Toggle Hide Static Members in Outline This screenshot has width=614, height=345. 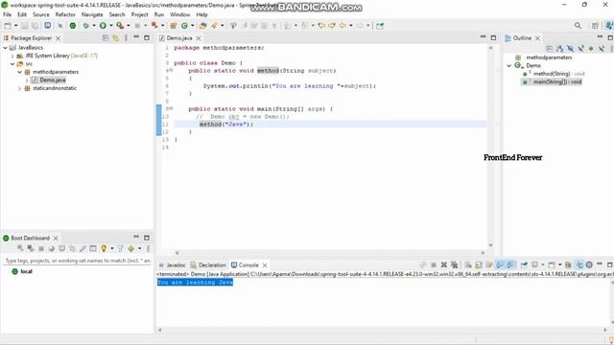[580, 49]
